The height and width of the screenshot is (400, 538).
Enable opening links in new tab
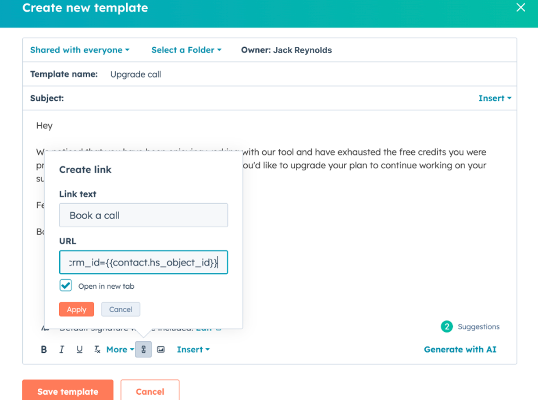coord(65,285)
